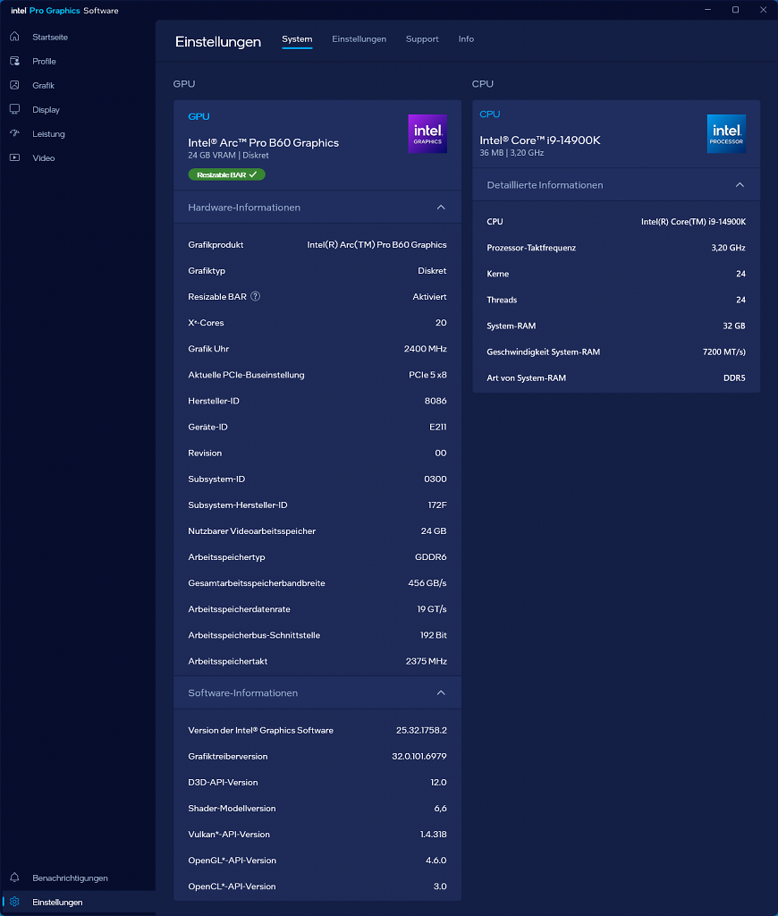Click the 192 Bit memory bus value
778x916 pixels.
coord(434,635)
